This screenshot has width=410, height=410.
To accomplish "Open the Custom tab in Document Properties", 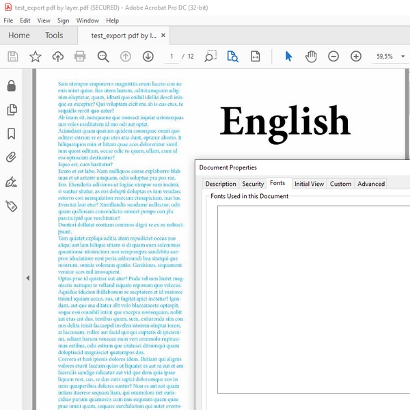I will 340,184.
